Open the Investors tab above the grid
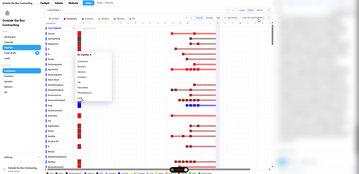 88,19
